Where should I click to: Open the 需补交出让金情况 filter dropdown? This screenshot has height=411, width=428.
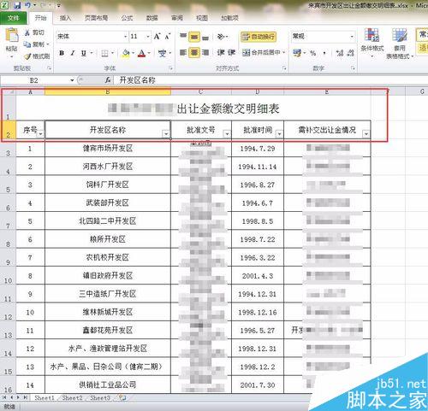(366, 133)
